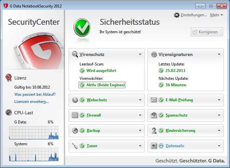Click the settings gear icon
This screenshot has width=230, height=168.
(177, 15)
